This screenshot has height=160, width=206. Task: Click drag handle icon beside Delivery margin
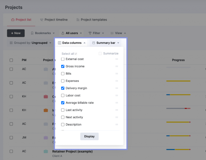coord(117,88)
